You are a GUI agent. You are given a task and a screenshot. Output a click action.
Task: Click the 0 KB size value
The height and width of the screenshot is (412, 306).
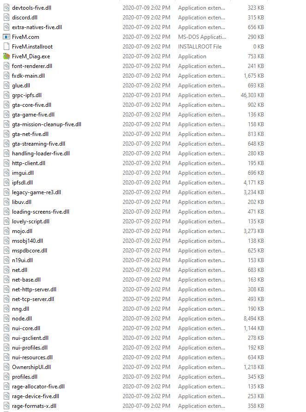(258, 47)
